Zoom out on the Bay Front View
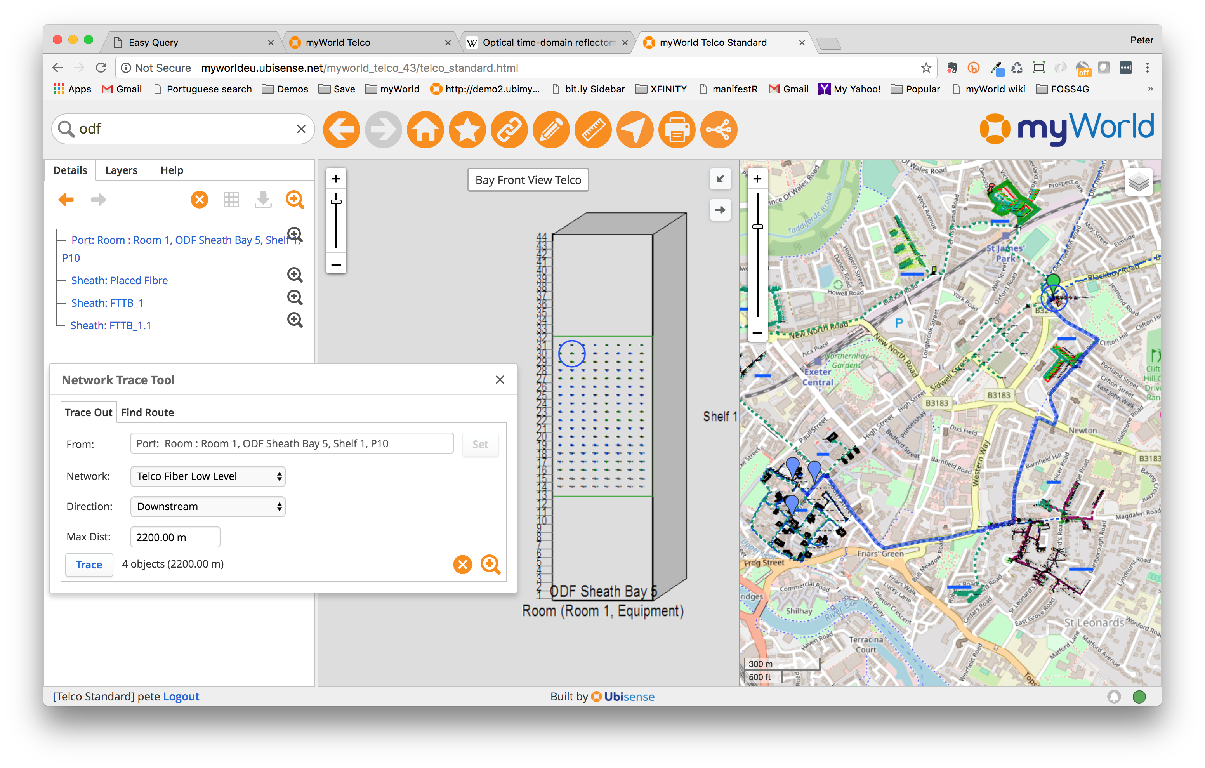Image resolution: width=1205 pixels, height=768 pixels. point(336,264)
